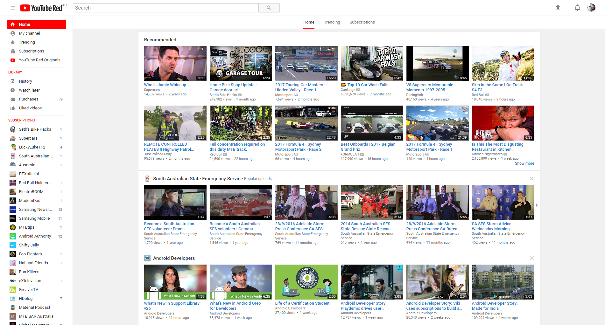The image size is (605, 325).
Task: Click Seth's Bike Hacks channel icon
Action: pyautogui.click(x=13, y=129)
